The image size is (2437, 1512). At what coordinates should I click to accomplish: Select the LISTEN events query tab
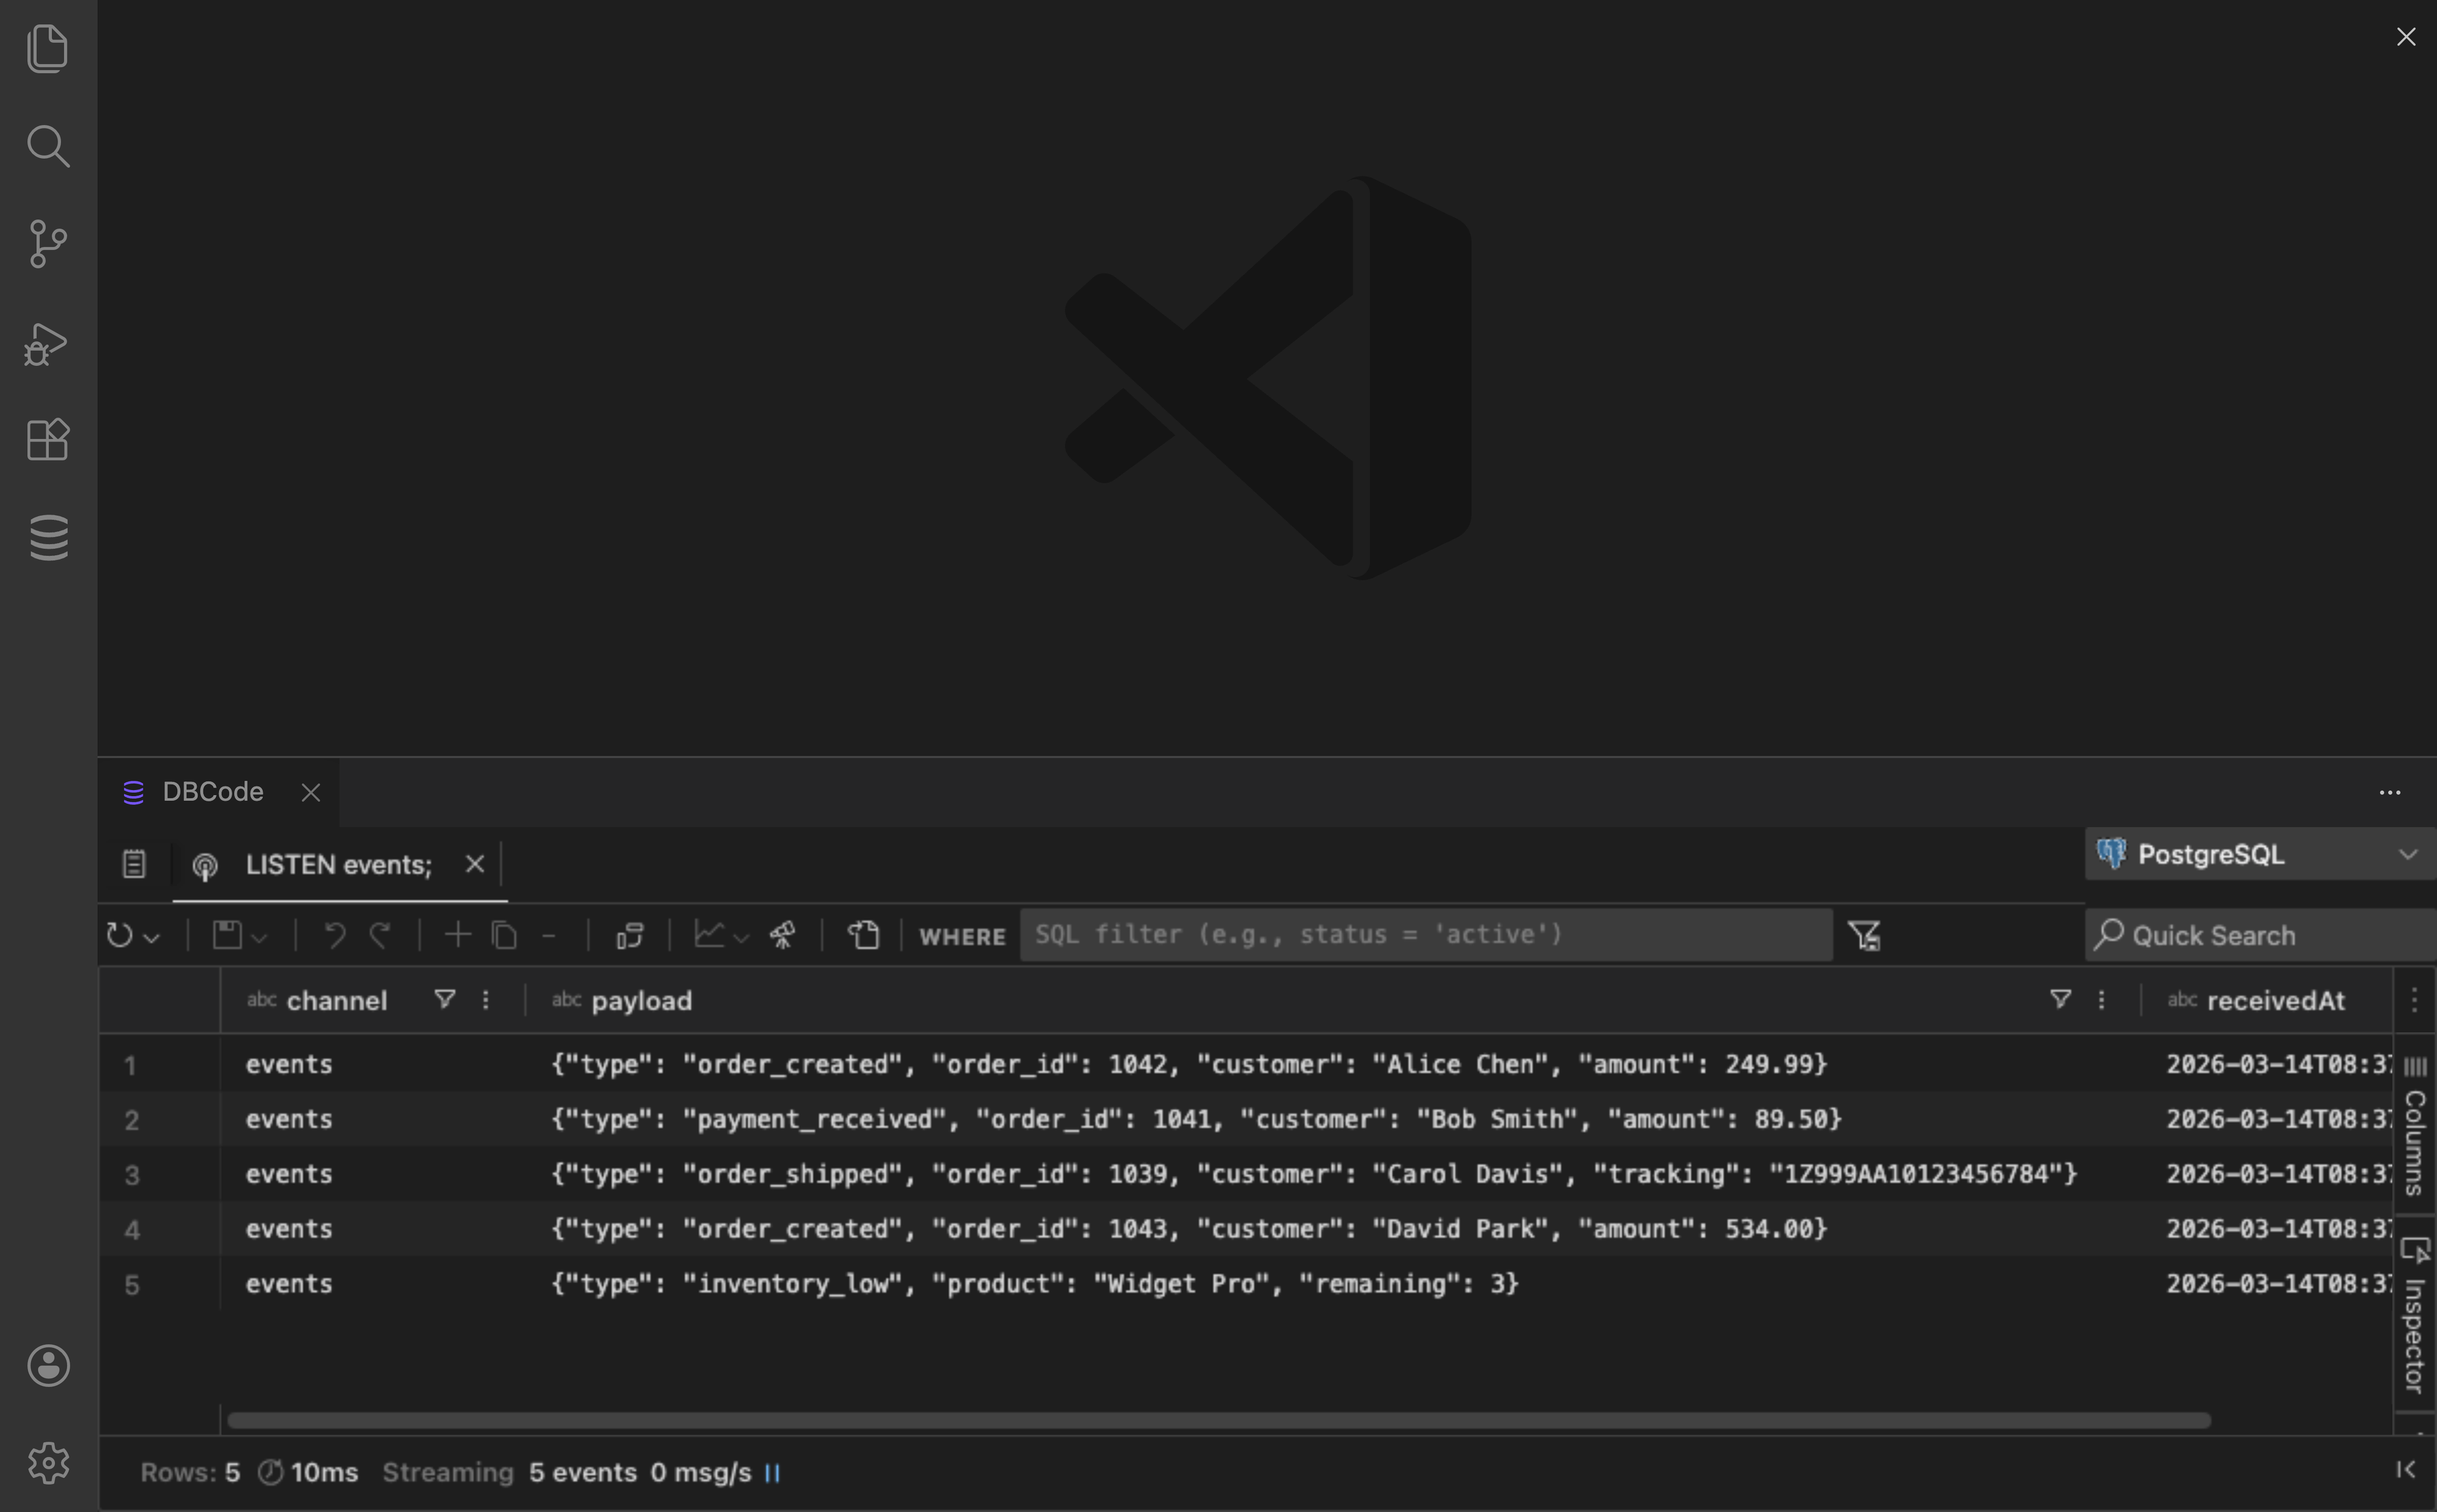[x=340, y=864]
